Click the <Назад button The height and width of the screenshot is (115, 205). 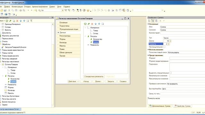point(86,81)
